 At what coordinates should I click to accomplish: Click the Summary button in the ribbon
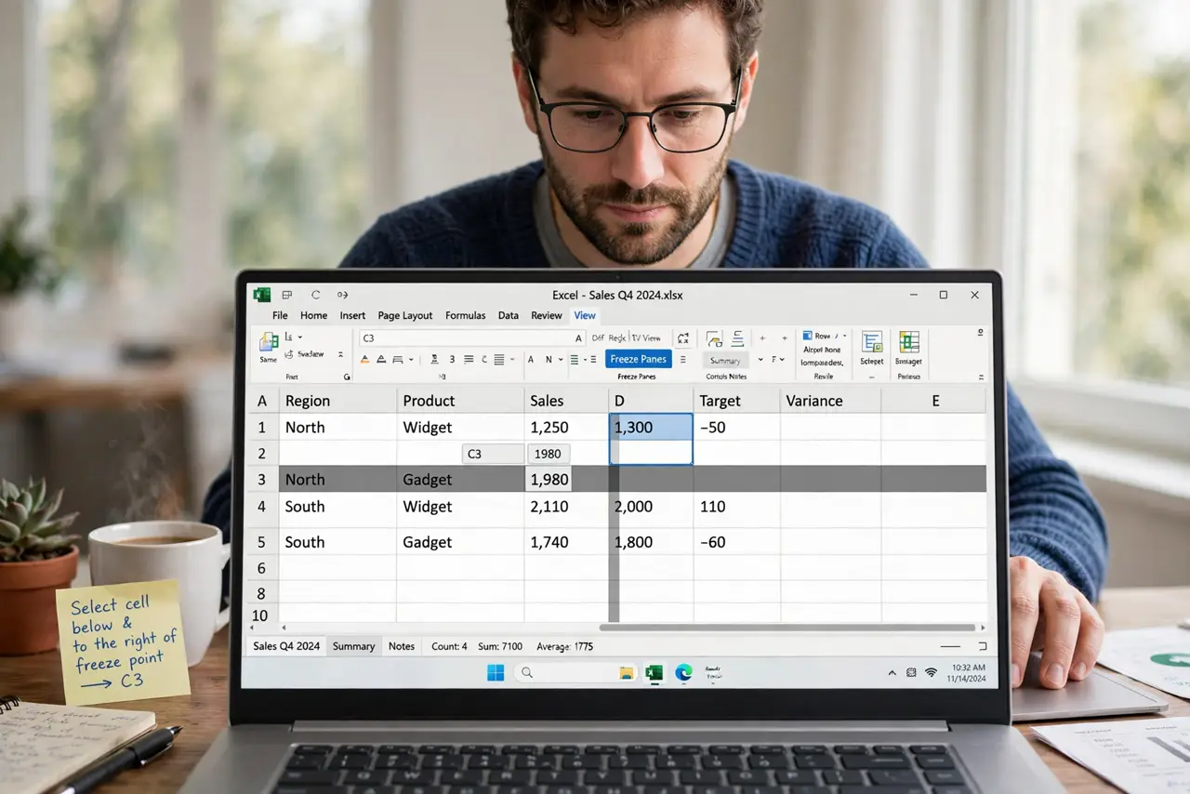(x=725, y=361)
